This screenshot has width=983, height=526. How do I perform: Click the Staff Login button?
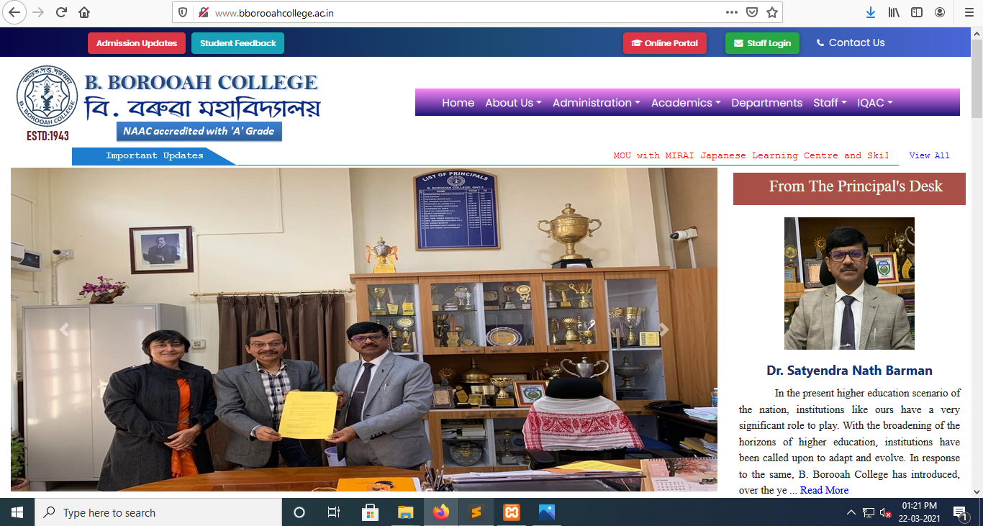762,43
